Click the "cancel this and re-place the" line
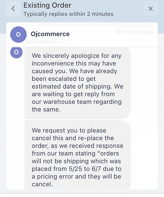 (x=73, y=138)
